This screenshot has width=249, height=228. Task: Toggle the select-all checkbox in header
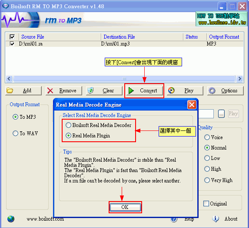[x=12, y=37]
